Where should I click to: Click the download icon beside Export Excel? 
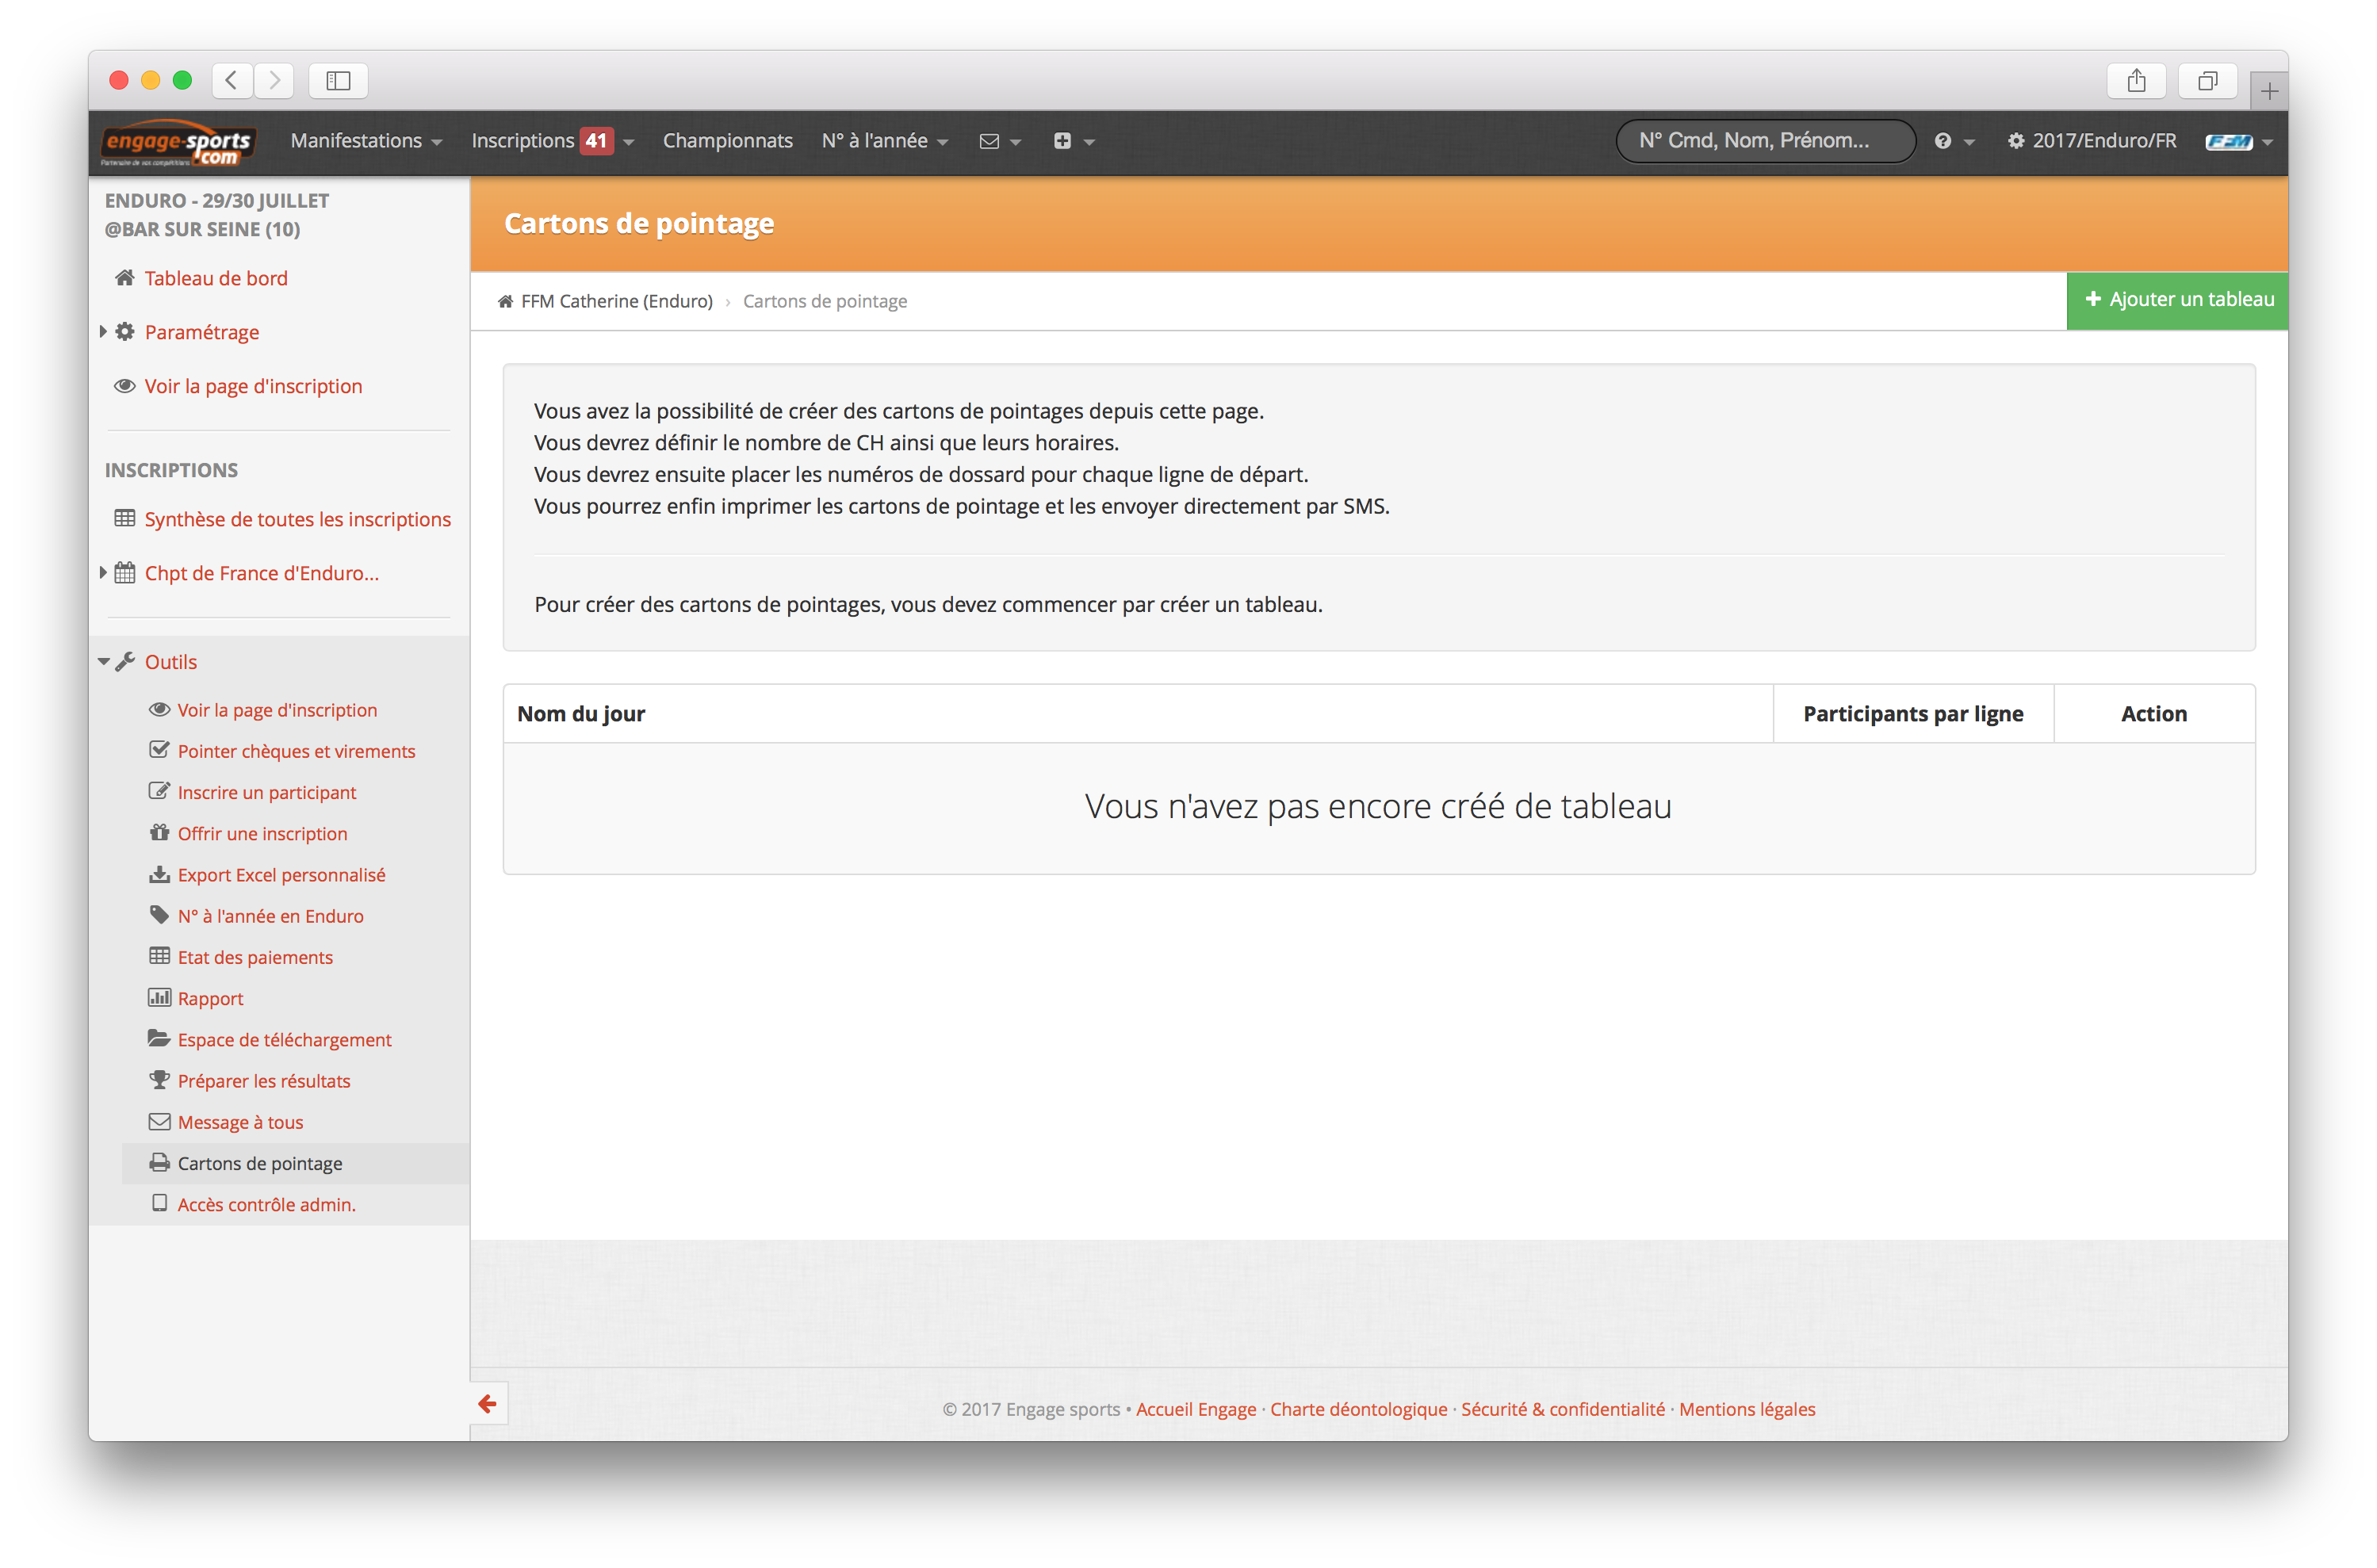[x=159, y=874]
